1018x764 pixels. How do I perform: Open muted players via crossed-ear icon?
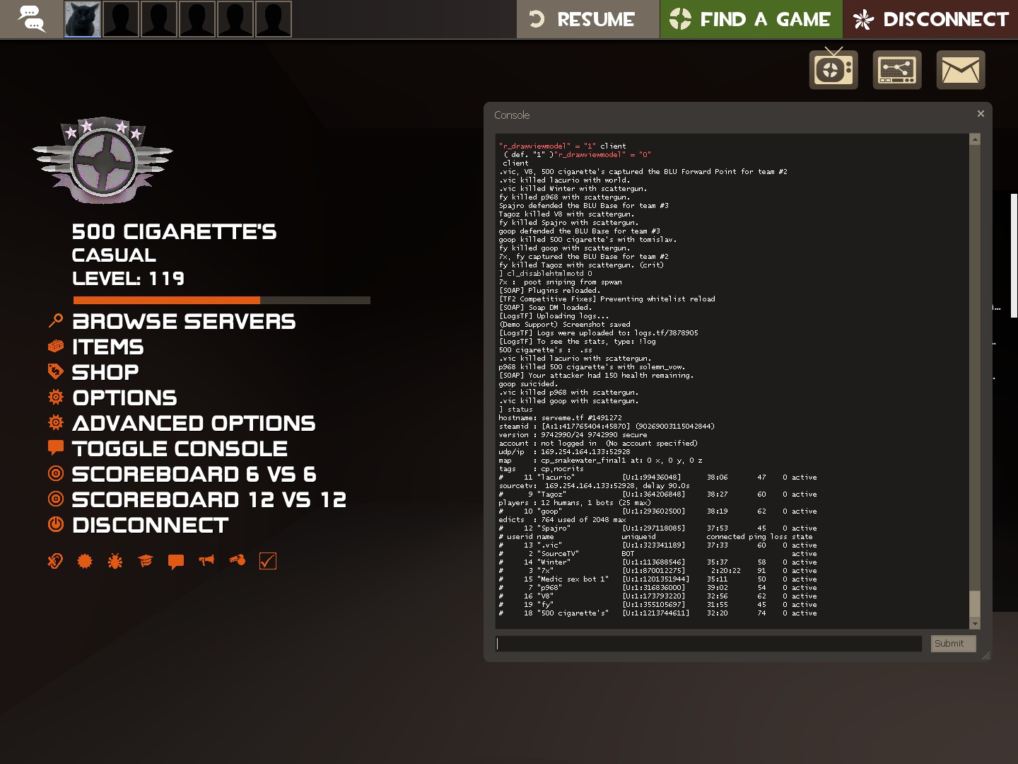point(55,561)
